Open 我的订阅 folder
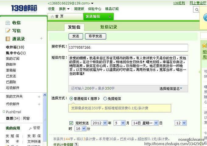Screen dimensions: 207x146 coord(13,59)
